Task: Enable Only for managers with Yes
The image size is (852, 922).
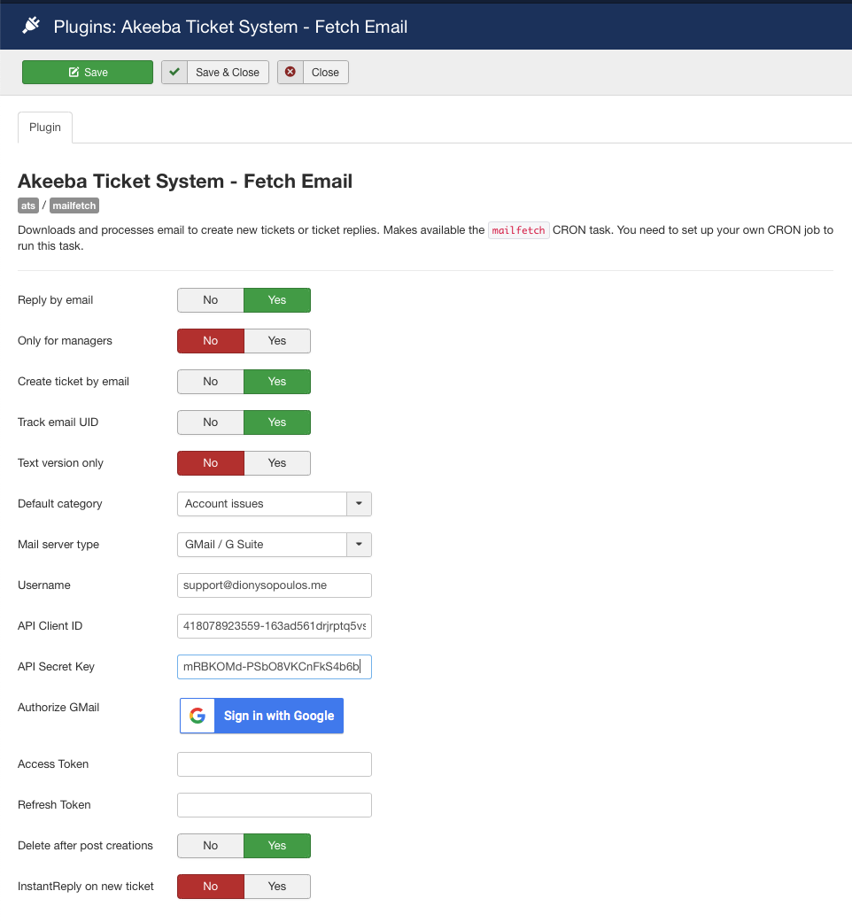Action: (277, 341)
